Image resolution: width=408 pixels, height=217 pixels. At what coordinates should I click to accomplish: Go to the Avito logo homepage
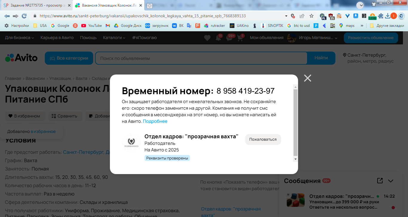coord(22,58)
